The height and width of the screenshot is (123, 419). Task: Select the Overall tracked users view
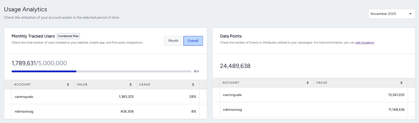point(193,41)
